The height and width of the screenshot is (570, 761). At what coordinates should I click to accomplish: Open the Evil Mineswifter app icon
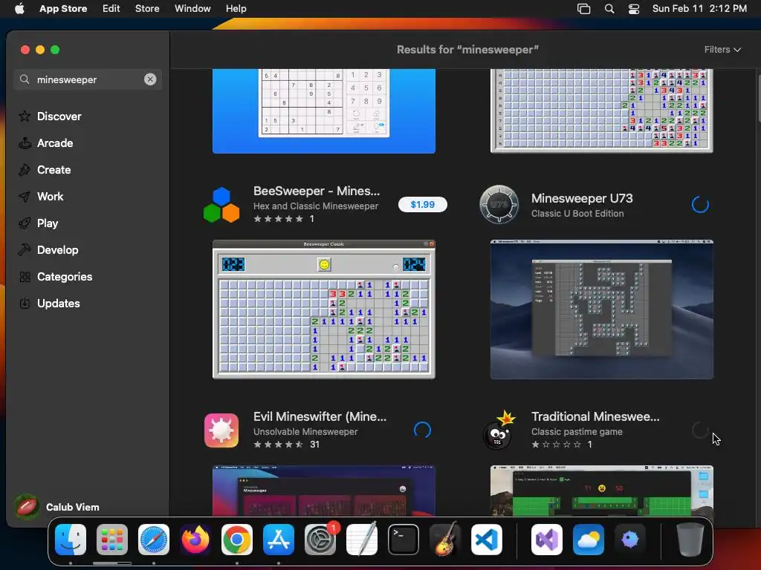click(221, 430)
